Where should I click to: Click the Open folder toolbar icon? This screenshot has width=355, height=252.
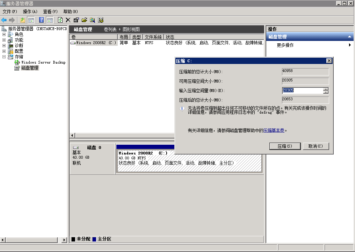(x=84, y=20)
